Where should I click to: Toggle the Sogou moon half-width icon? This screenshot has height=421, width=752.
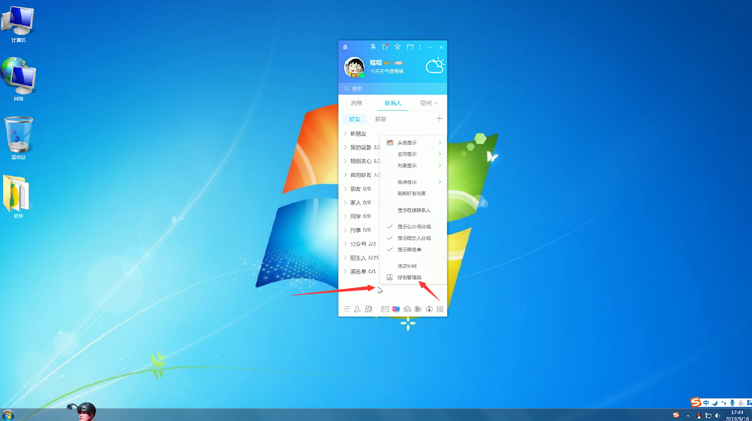(715, 403)
